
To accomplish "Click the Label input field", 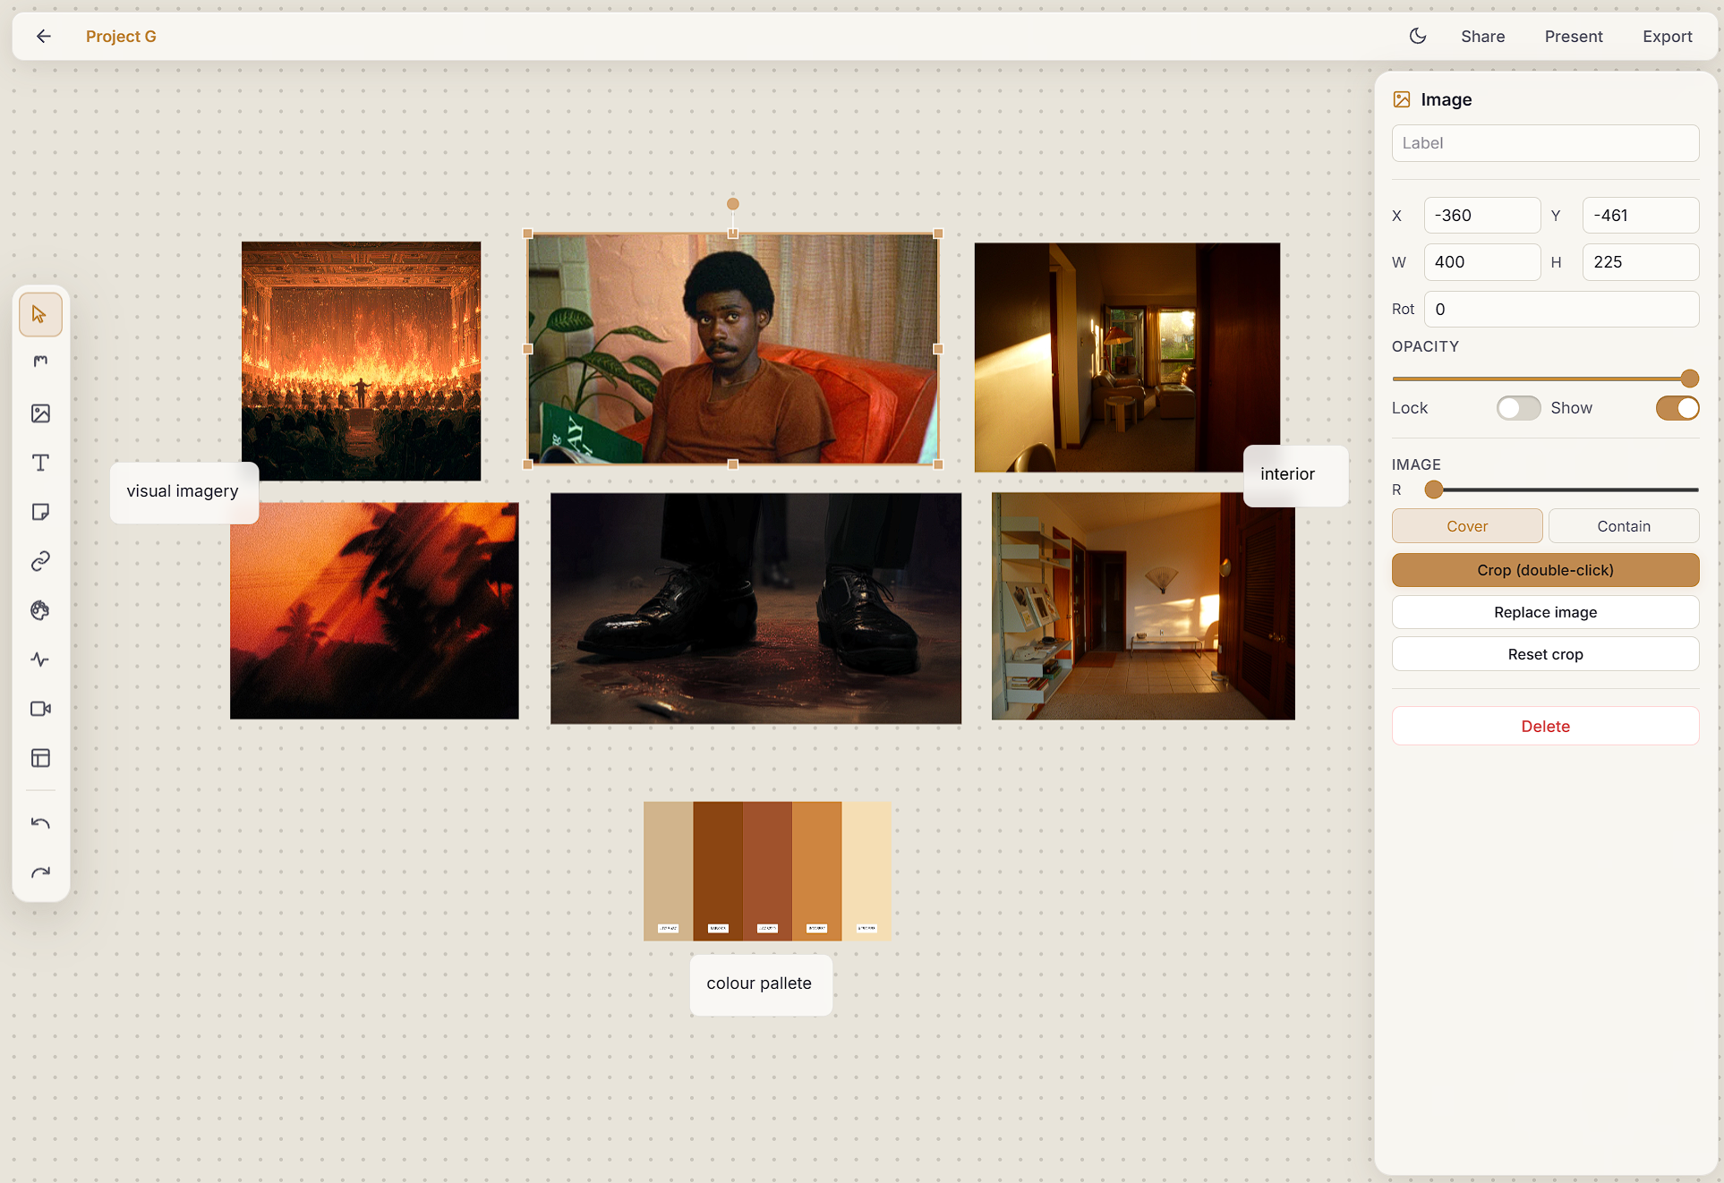I will [x=1545, y=143].
